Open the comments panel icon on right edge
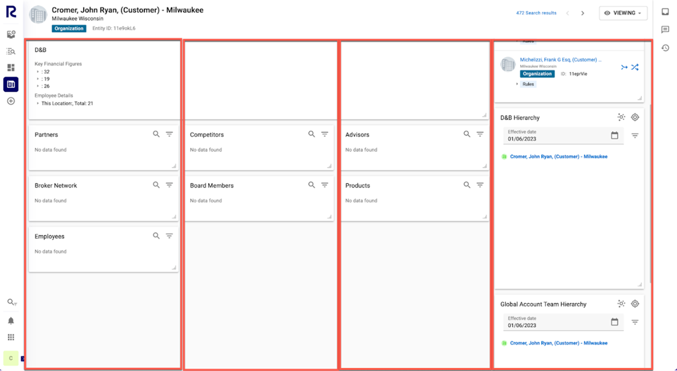 tap(665, 29)
